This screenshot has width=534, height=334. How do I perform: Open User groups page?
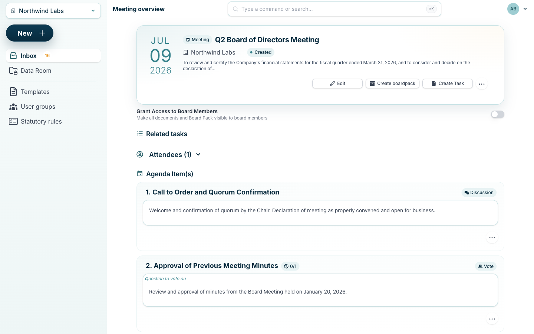tap(53, 107)
